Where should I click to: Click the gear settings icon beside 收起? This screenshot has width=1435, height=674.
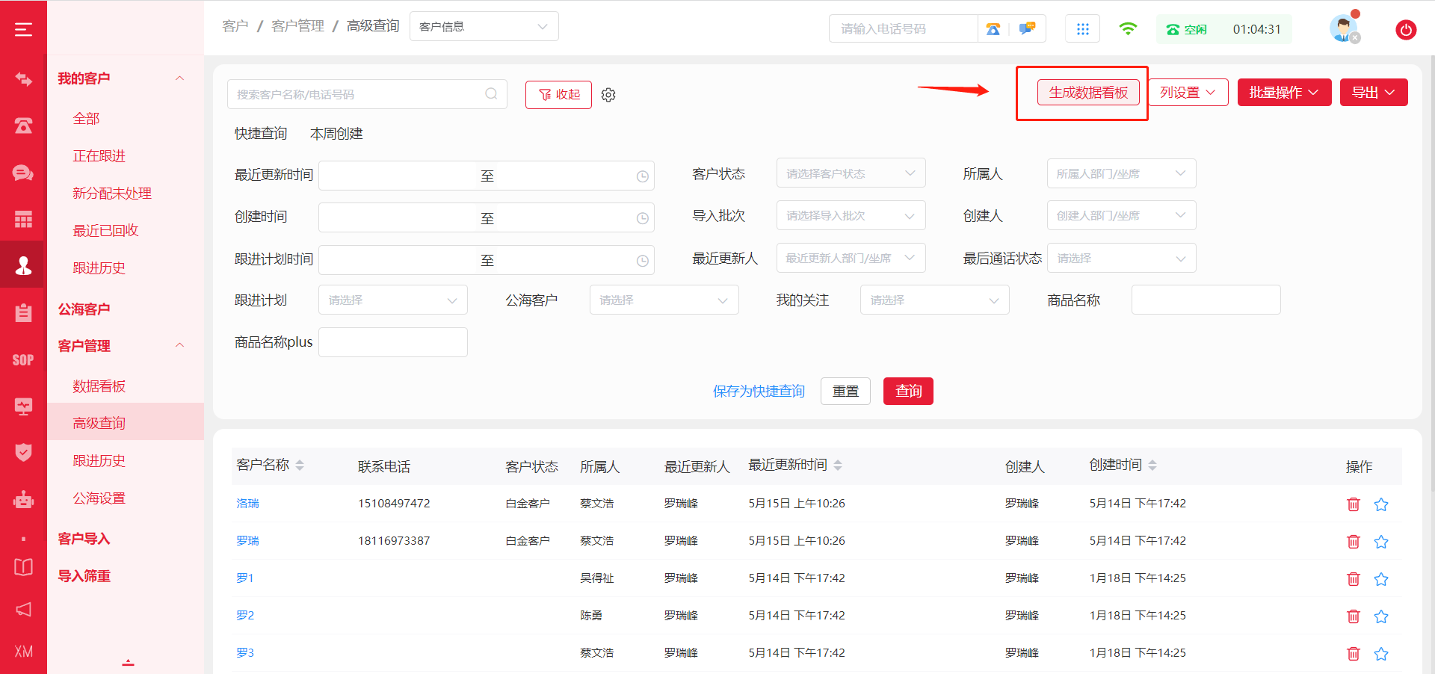pos(608,95)
